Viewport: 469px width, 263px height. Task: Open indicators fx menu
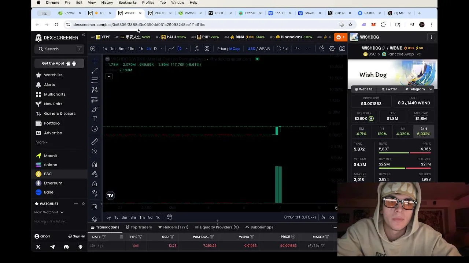(196, 49)
